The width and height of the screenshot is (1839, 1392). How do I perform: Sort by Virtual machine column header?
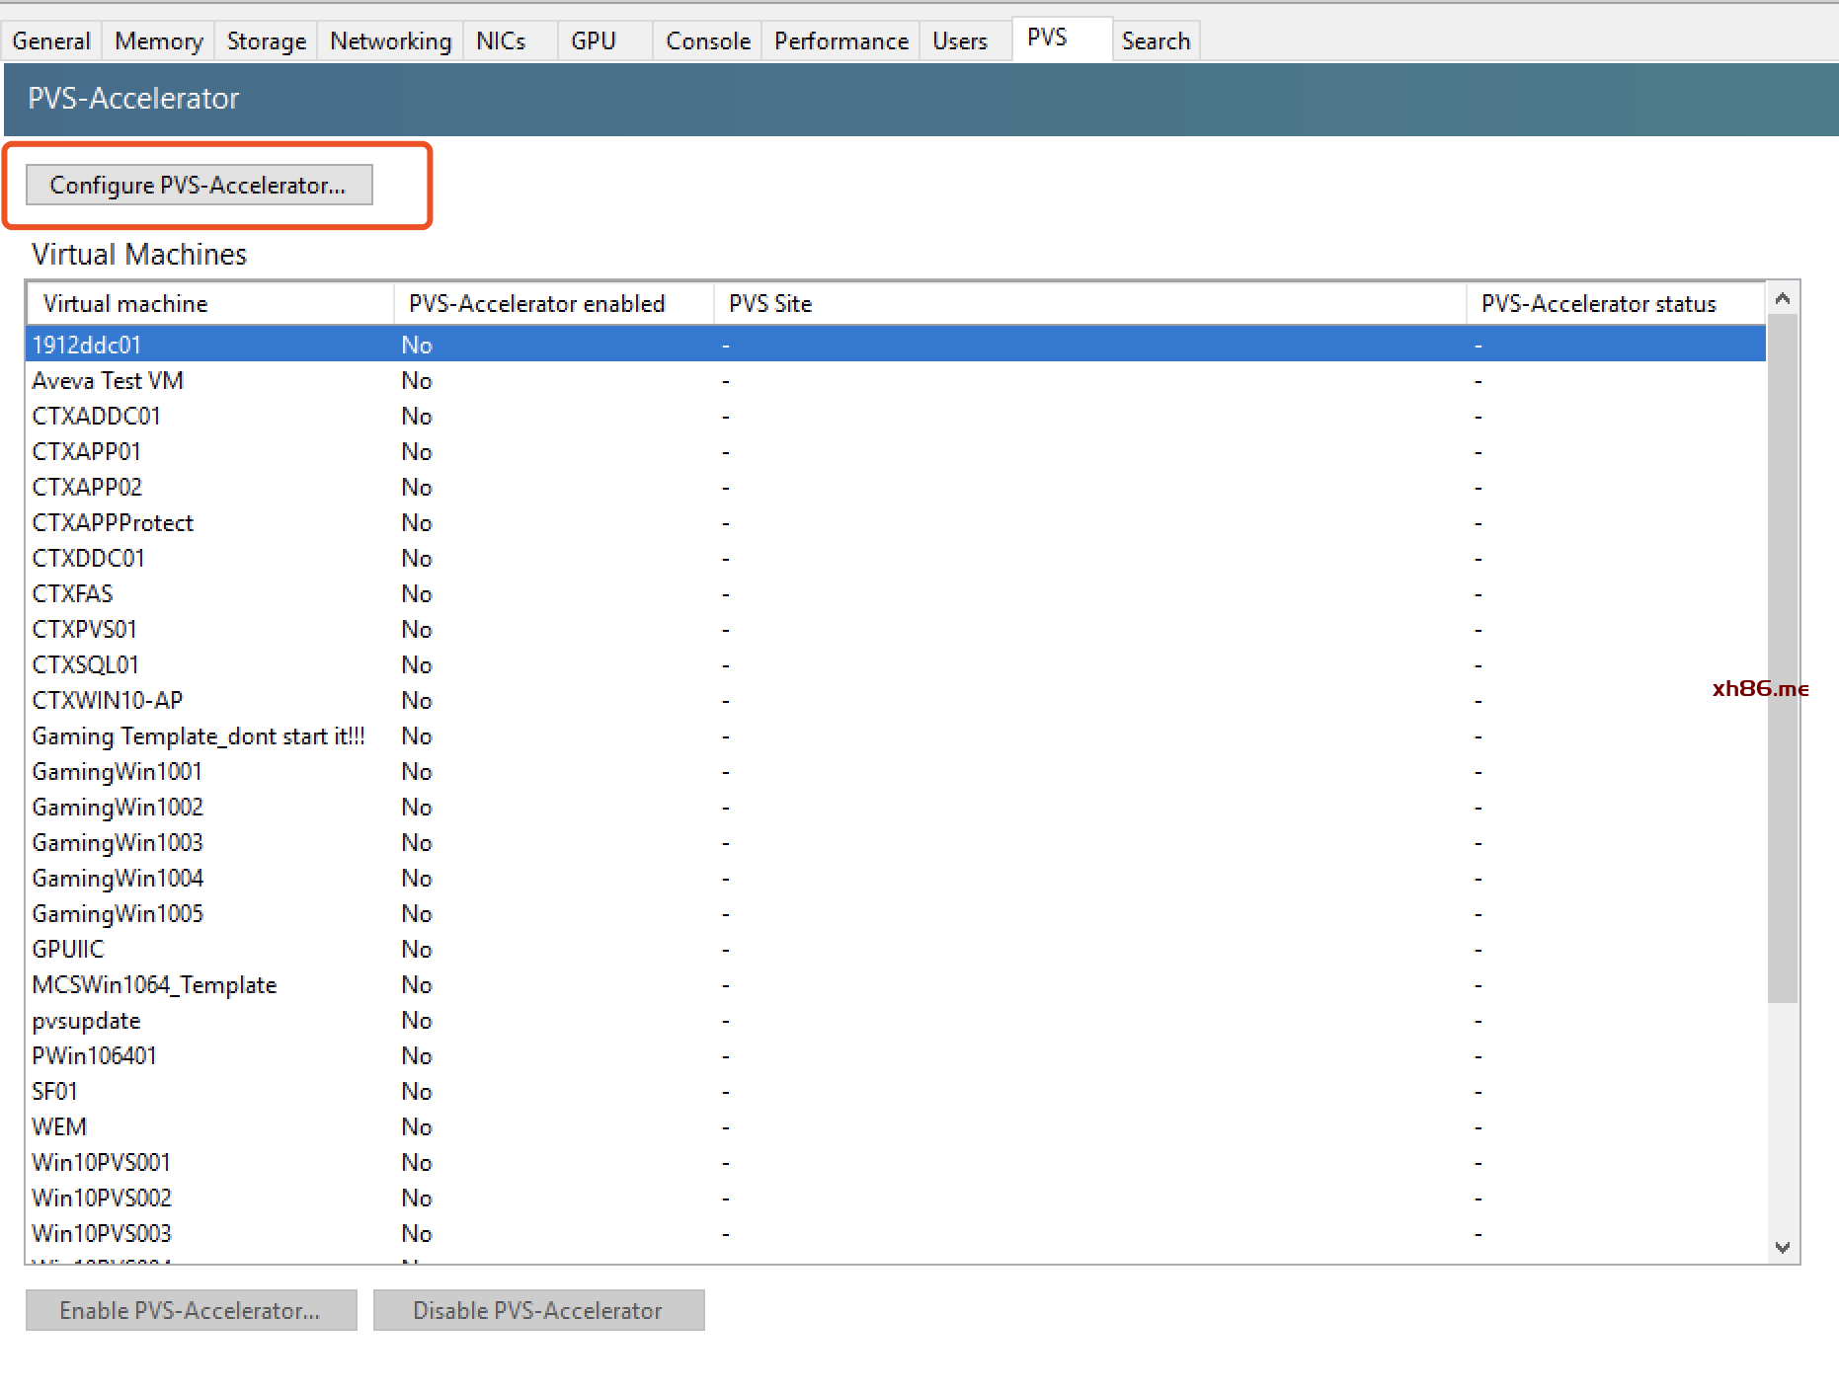(125, 304)
